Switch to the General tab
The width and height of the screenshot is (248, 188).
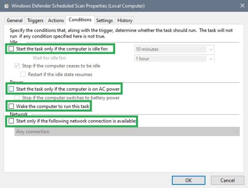(x=14, y=20)
